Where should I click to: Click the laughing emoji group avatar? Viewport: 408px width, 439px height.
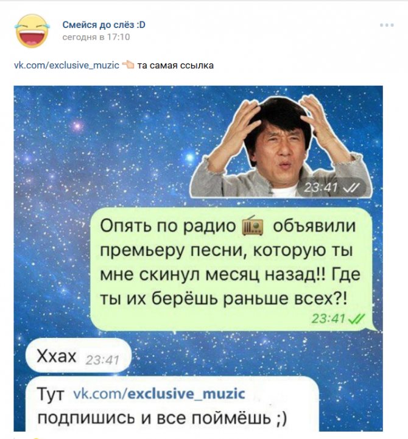[32, 31]
